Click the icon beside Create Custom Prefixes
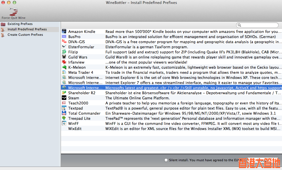 (3, 35)
